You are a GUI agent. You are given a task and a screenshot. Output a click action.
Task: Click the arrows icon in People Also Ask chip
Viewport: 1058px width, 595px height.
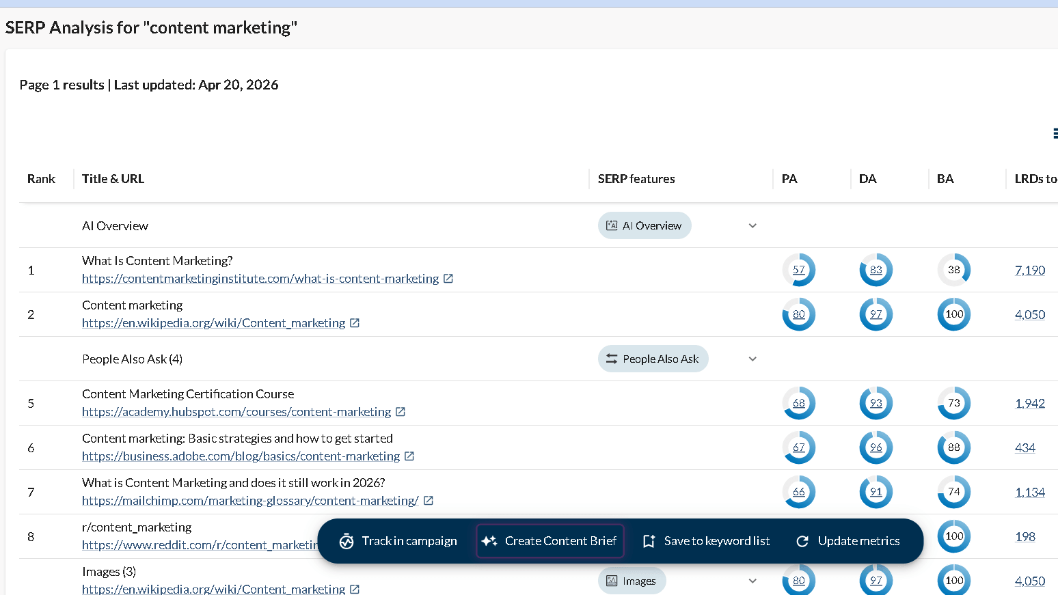click(x=611, y=358)
